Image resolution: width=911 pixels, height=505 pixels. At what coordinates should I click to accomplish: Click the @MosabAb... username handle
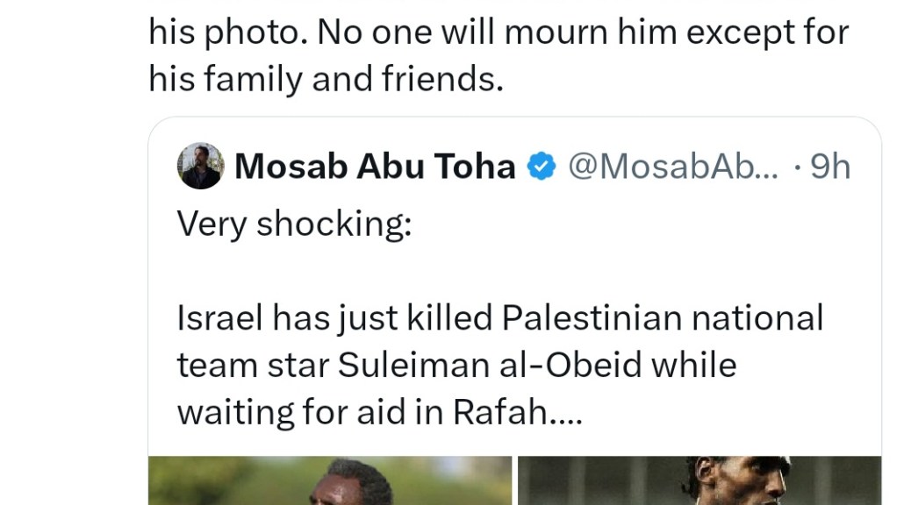click(x=672, y=167)
